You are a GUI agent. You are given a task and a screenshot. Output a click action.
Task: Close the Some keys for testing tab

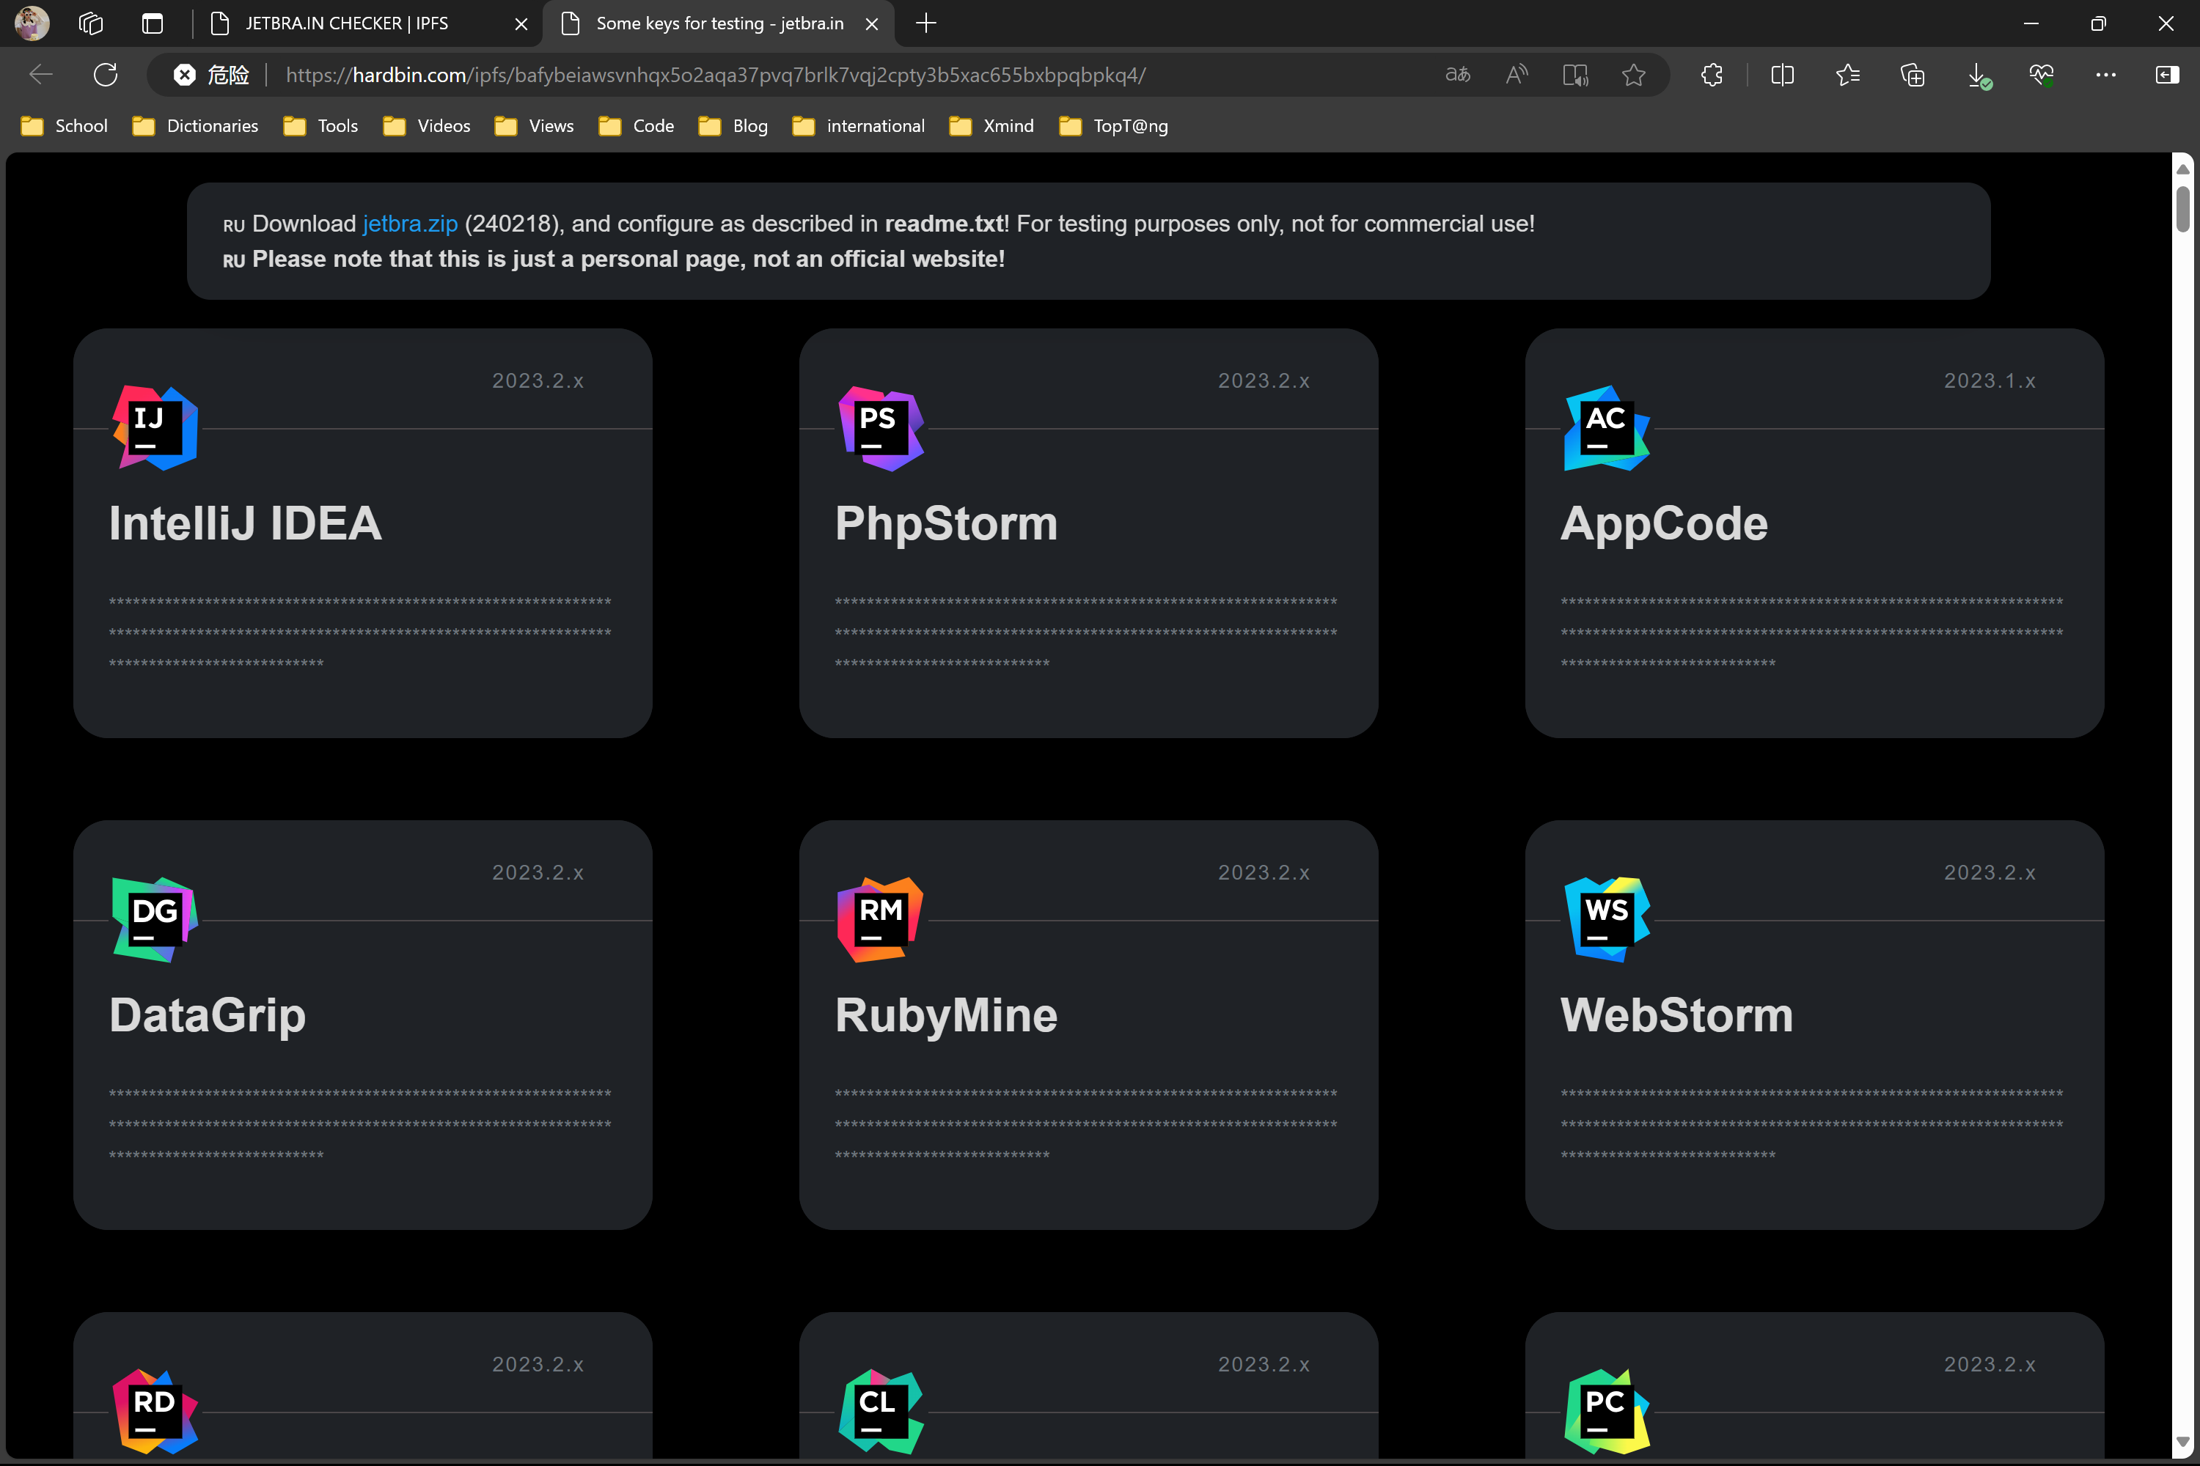(872, 24)
